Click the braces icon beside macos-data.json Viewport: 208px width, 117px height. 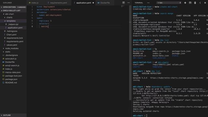[3, 72]
